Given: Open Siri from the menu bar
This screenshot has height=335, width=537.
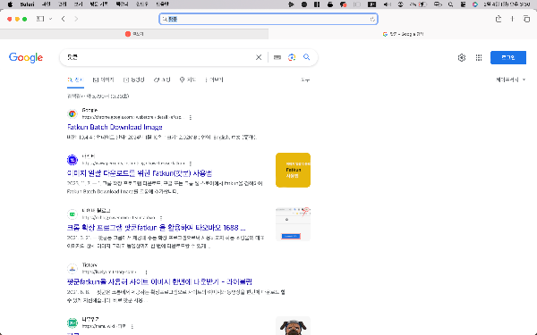Looking at the screenshot, I should [x=475, y=4].
